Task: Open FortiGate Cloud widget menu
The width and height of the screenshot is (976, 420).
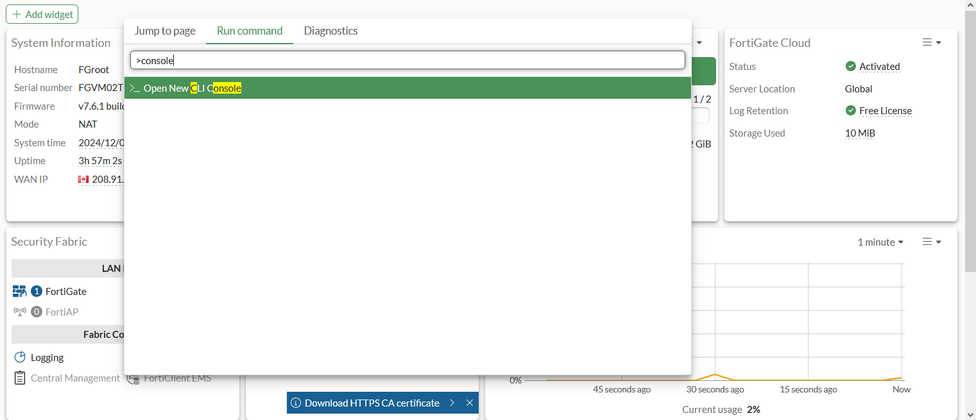Action: tap(932, 42)
